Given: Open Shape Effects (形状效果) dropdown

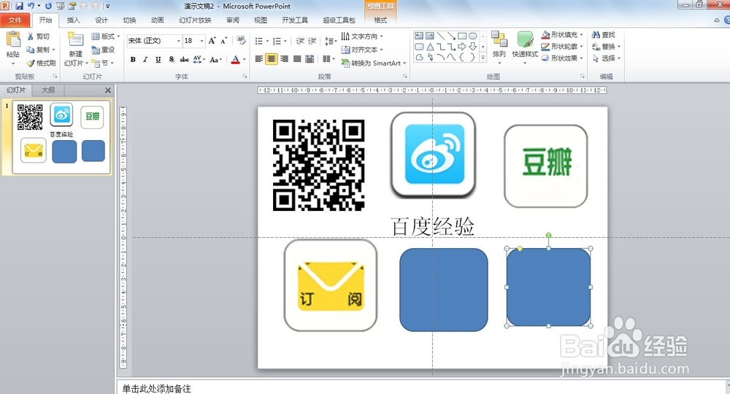Looking at the screenshot, I should click(x=562, y=58).
